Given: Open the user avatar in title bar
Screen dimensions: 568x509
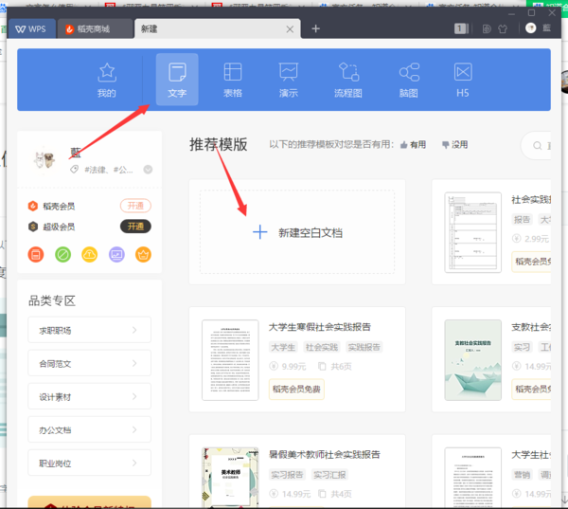Looking at the screenshot, I should (x=531, y=28).
